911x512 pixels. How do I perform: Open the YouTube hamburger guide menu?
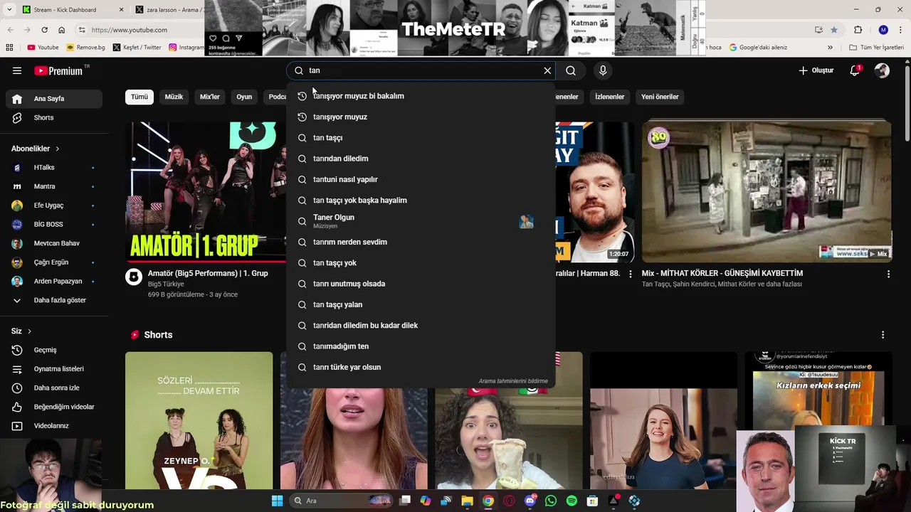[x=17, y=70]
